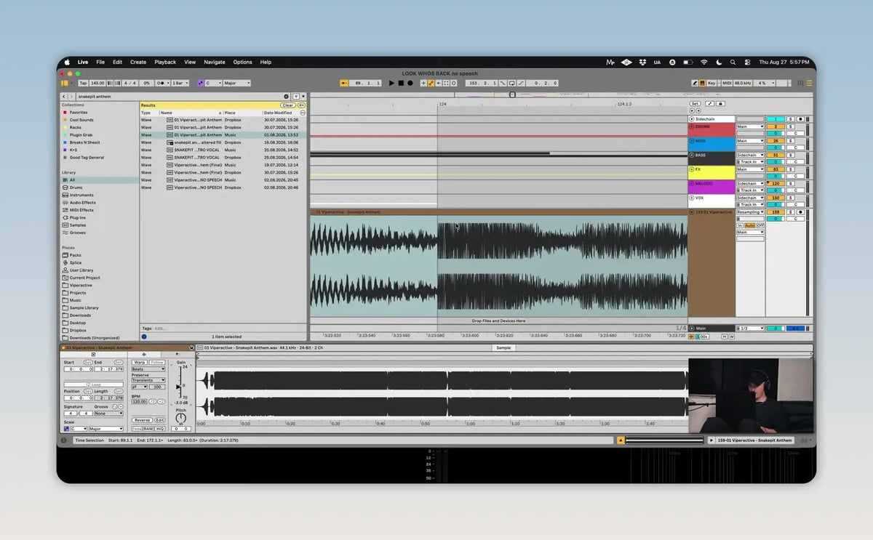This screenshot has height=540, width=873.
Task: Toggle Draw Mode pencil icon
Action: (695, 83)
